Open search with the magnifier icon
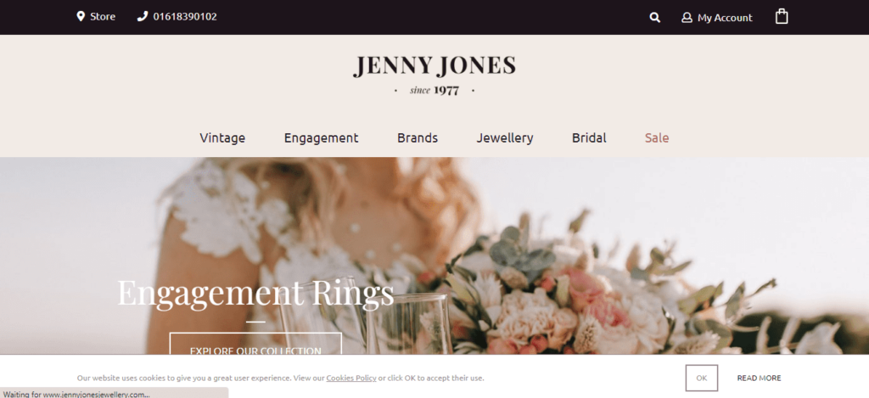This screenshot has width=869, height=398. (654, 18)
